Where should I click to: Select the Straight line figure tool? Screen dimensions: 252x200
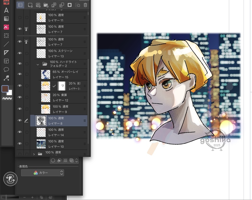6,44
